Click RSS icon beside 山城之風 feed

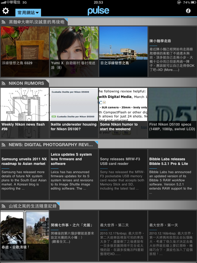(4, 206)
